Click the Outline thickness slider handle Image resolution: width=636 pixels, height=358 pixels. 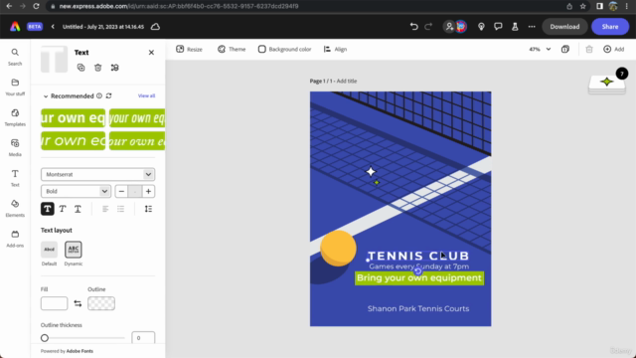coord(45,338)
